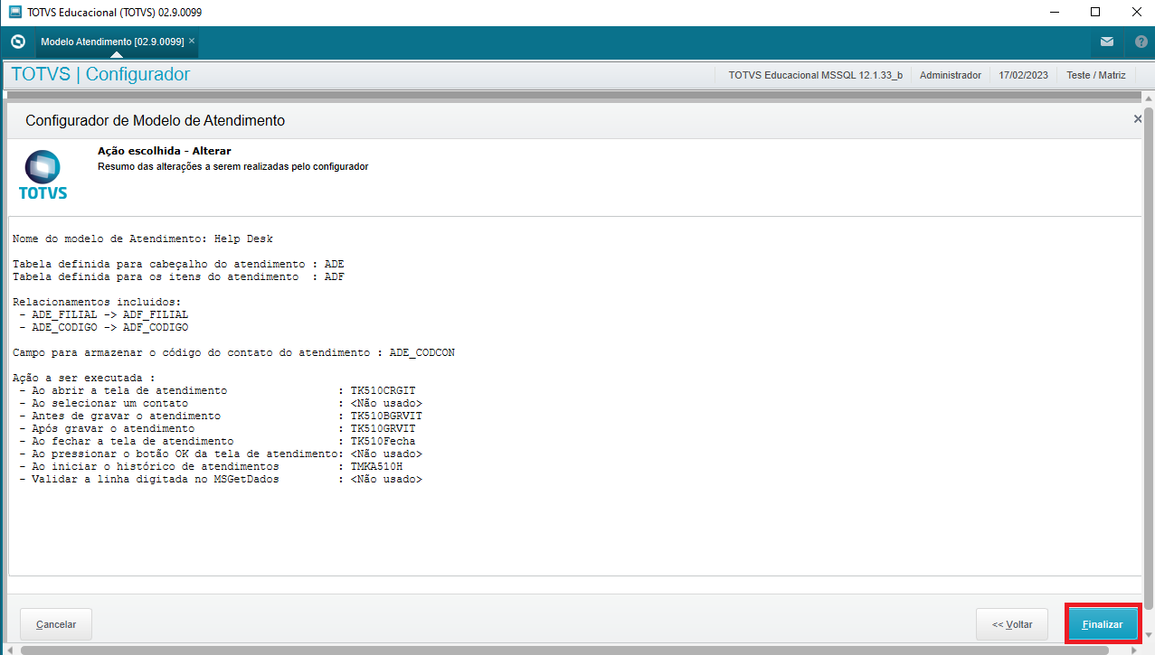
Task: Click the Teste / Matriz label
Action: point(1096,75)
